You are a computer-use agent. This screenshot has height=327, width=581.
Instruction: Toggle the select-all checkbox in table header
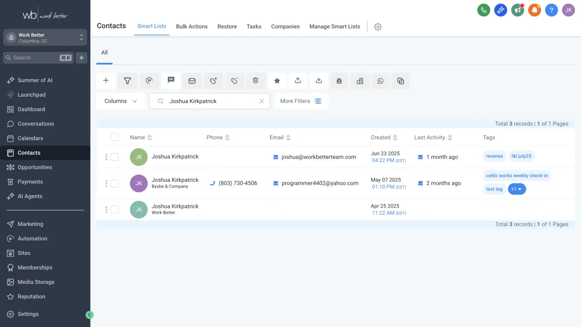point(114,137)
